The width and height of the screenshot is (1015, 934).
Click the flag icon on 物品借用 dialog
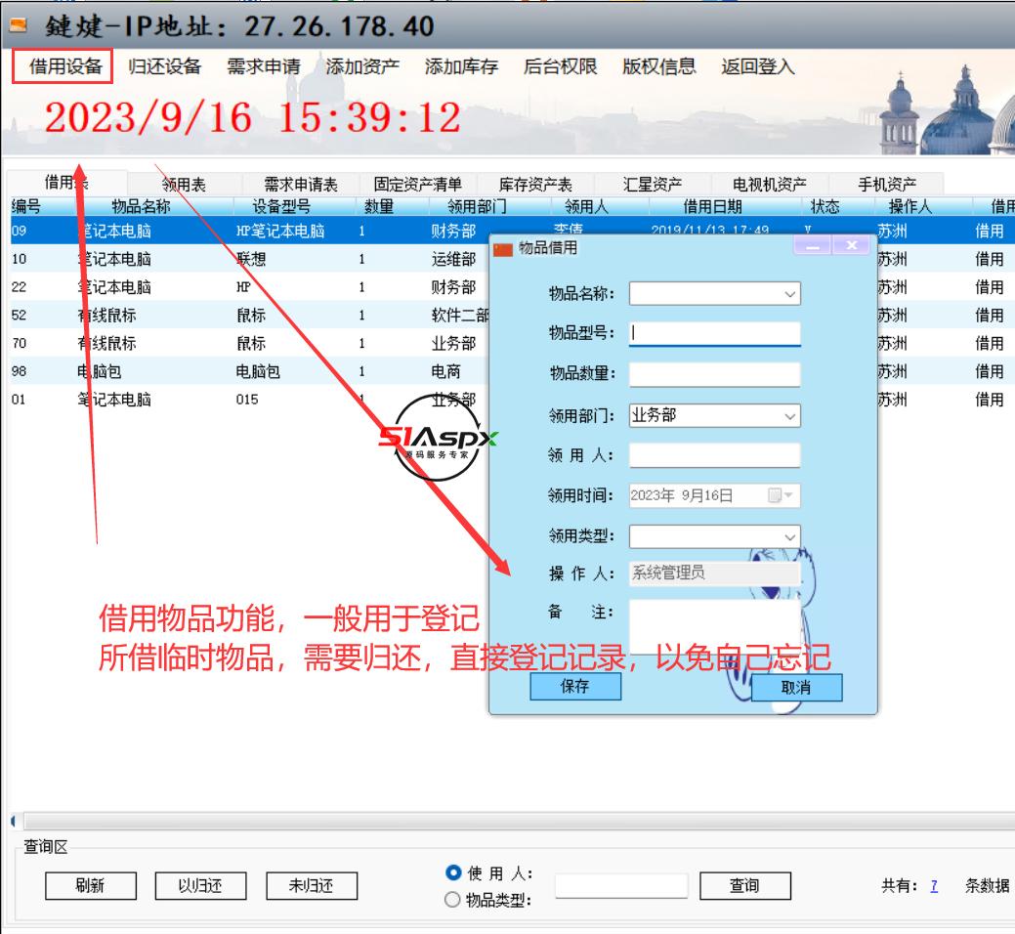[x=501, y=247]
